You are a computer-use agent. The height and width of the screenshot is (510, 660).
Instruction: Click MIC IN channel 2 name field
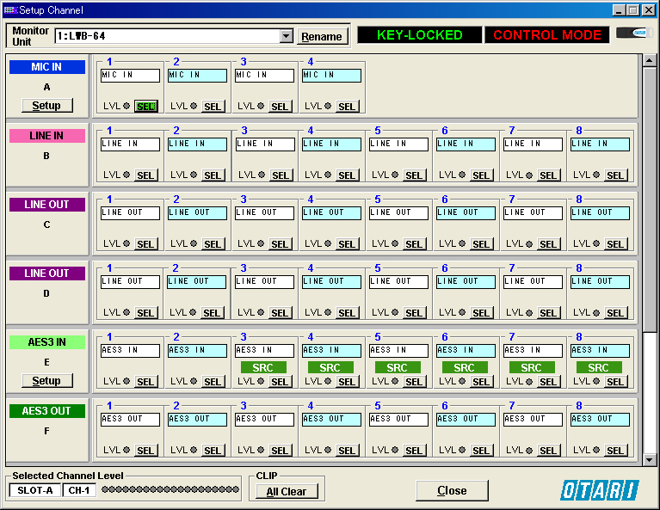197,76
